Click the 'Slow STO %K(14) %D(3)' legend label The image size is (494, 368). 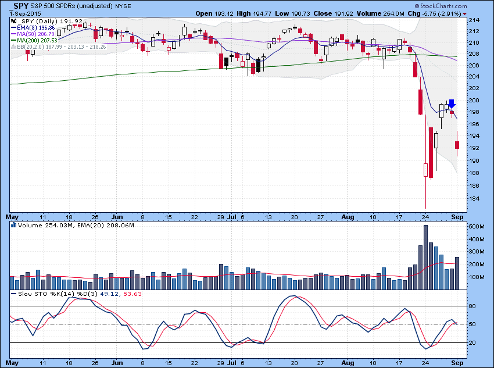tap(58, 294)
